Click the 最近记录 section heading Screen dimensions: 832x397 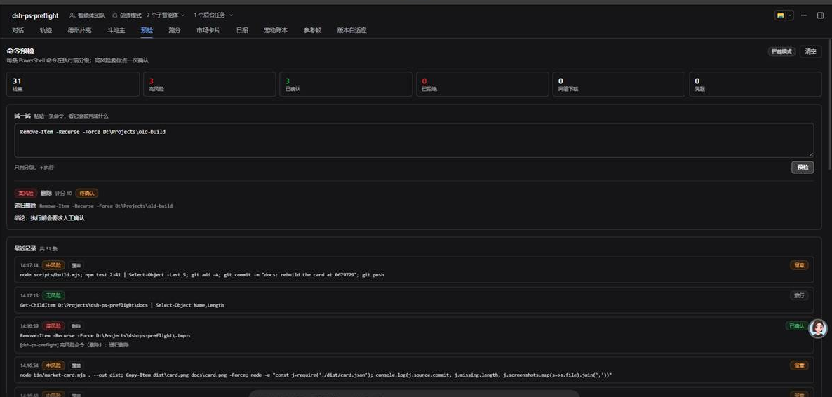click(x=25, y=248)
